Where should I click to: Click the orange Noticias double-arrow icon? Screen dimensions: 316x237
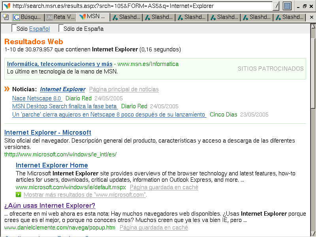(x=7, y=89)
